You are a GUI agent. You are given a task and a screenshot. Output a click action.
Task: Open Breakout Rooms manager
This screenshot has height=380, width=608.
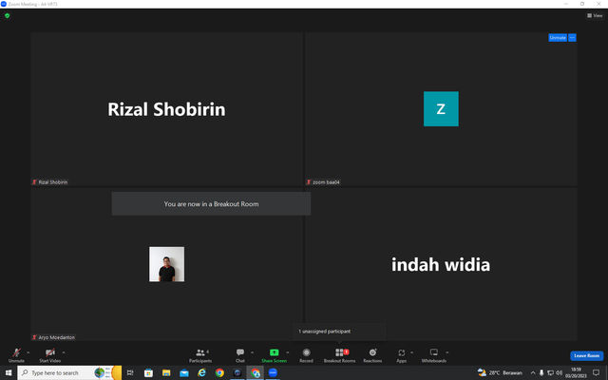(x=339, y=355)
